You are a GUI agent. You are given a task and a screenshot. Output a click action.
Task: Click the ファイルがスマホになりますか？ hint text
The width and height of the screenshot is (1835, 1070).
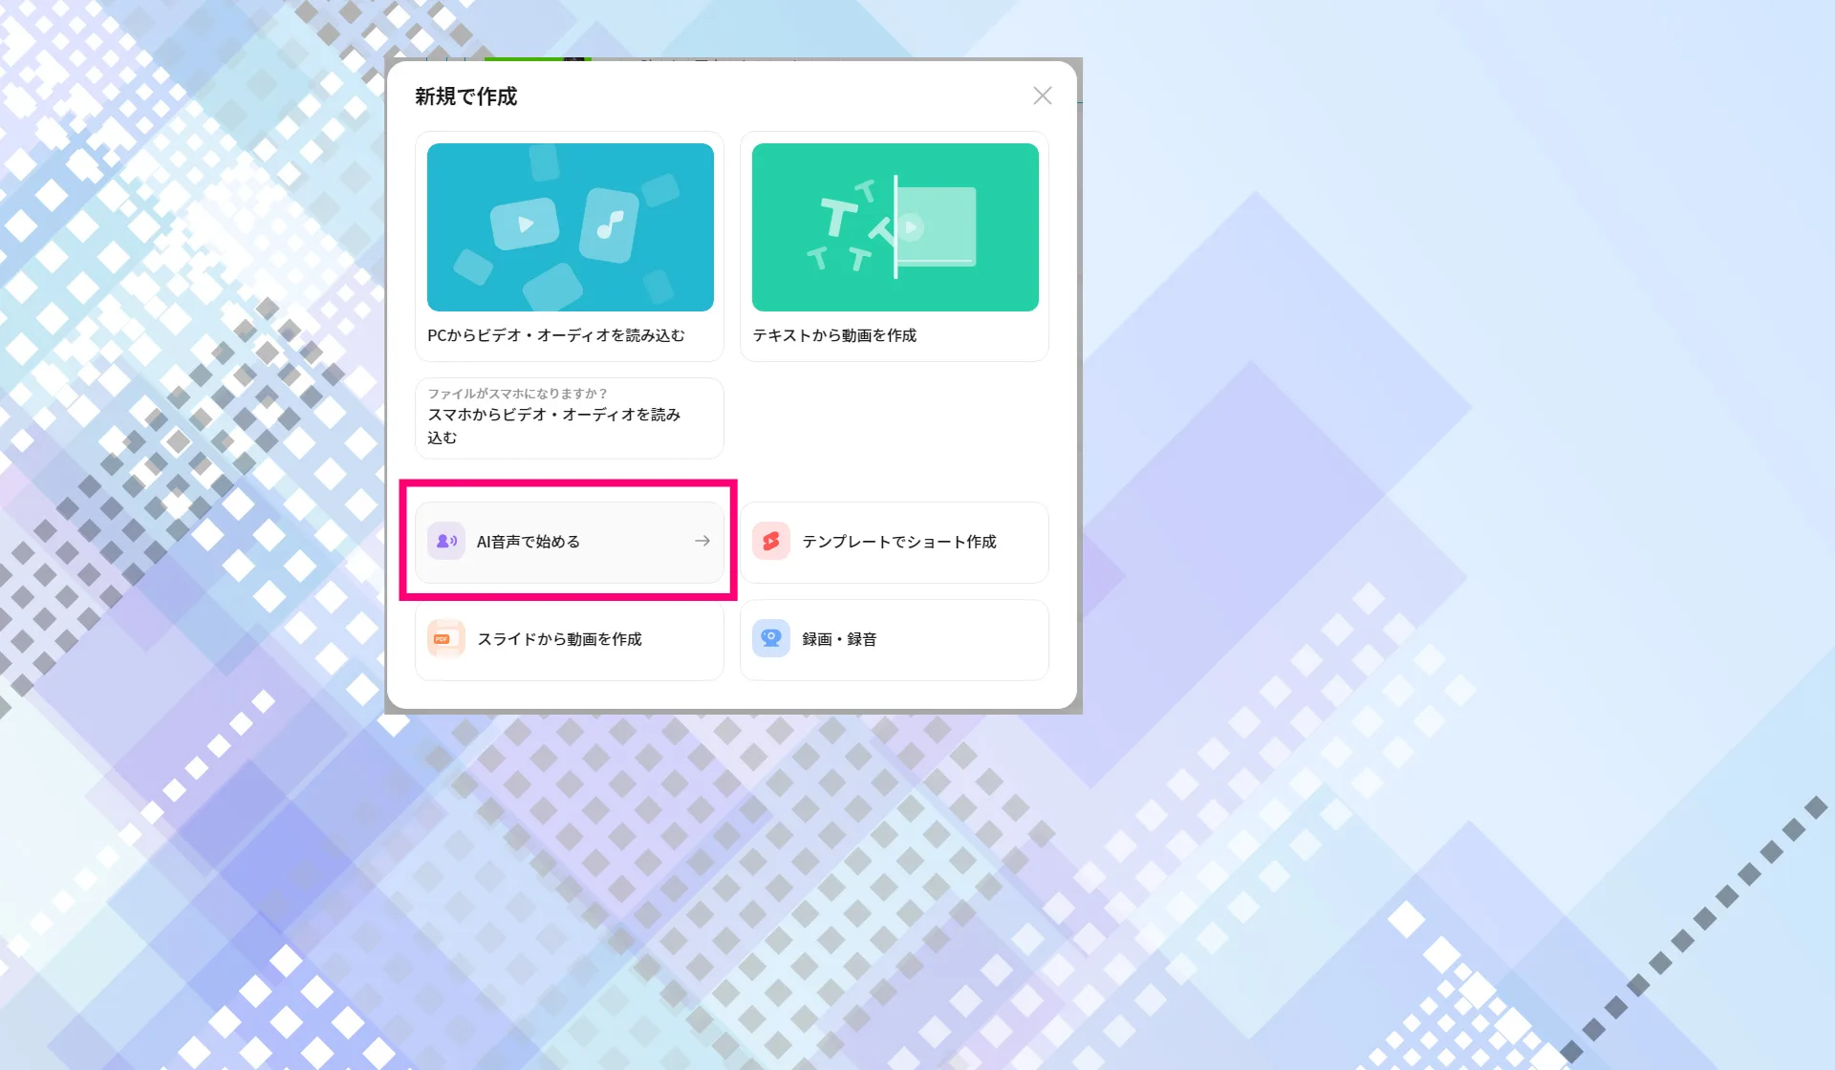coord(517,394)
